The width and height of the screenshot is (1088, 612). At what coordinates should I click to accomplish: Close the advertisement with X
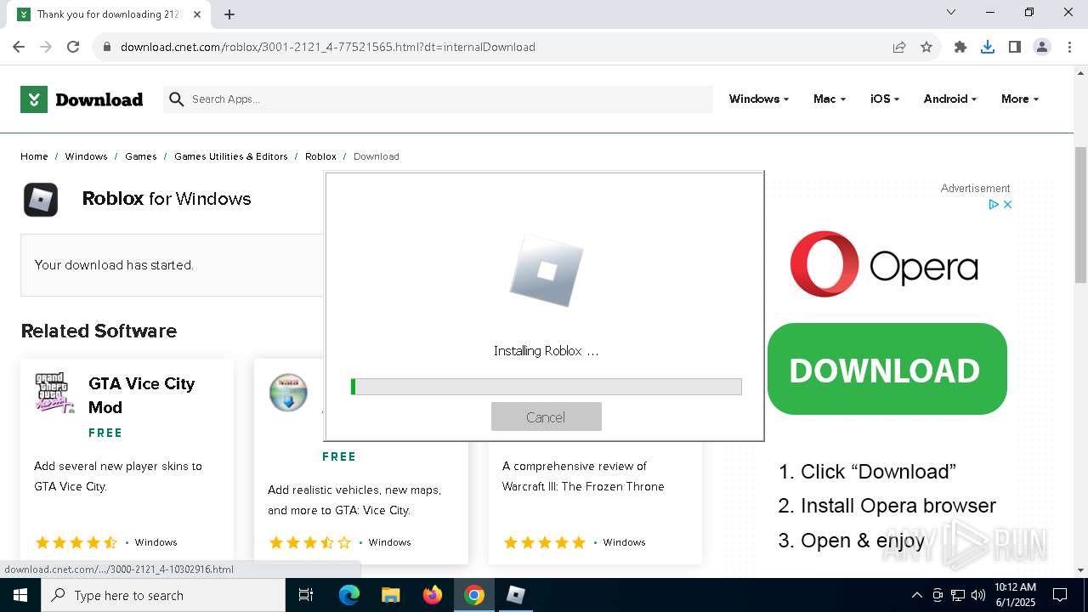pos(1007,204)
